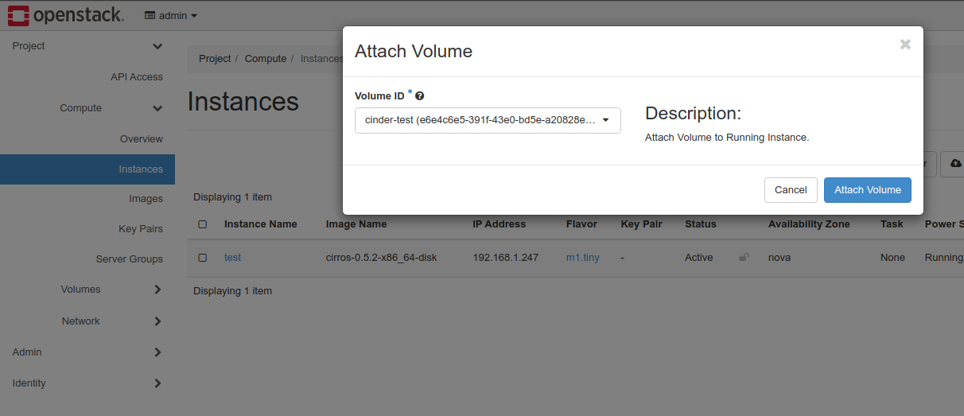Click the Cancel button
The height and width of the screenshot is (416, 964).
pyautogui.click(x=791, y=190)
